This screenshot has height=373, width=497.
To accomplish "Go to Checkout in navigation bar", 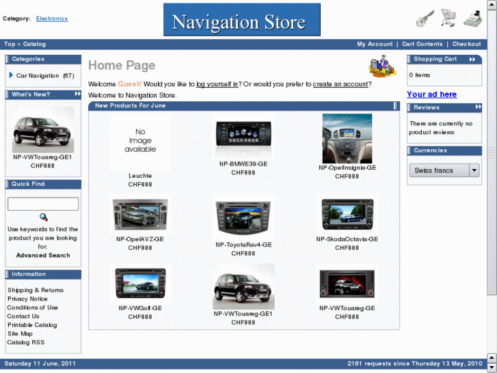I will (466, 44).
